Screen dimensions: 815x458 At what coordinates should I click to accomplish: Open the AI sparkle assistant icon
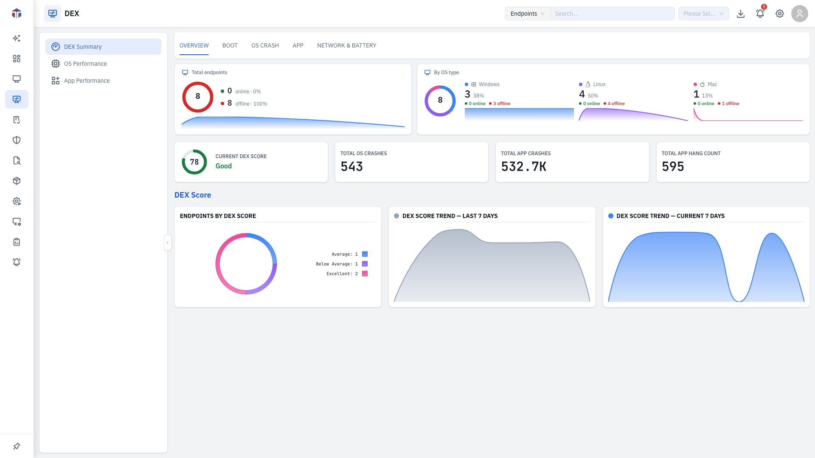click(x=17, y=38)
